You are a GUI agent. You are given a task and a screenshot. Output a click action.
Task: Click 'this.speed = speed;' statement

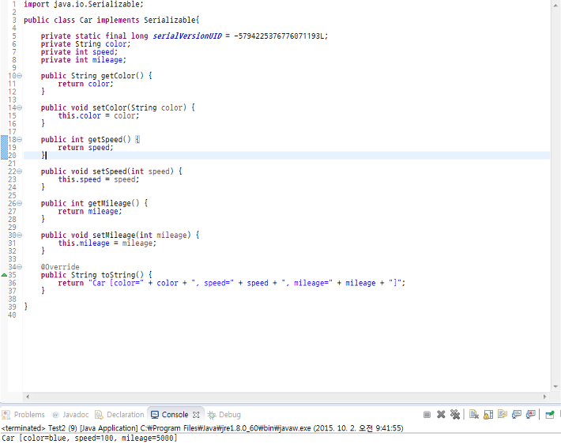tap(99, 179)
